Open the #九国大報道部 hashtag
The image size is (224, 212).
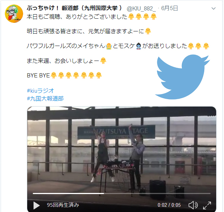coord(45,98)
